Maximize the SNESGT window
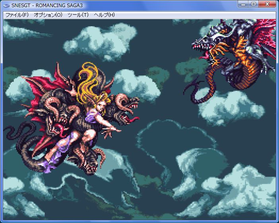This screenshot has width=279, height=223. (x=254, y=4)
